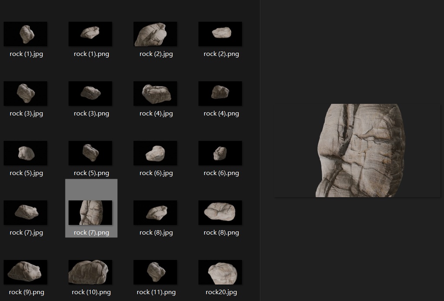
Task: Select the highlighted rock (7).png thumbnail
Action: (x=90, y=213)
